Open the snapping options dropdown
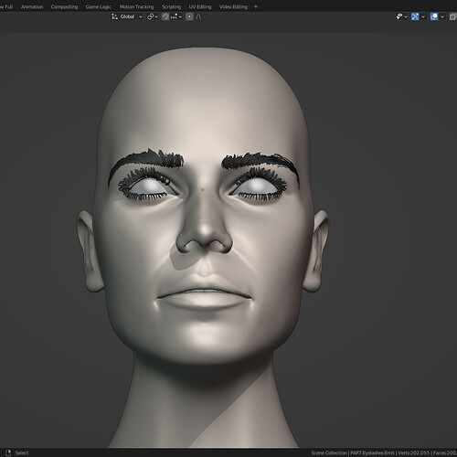The image size is (457, 457). [176, 16]
